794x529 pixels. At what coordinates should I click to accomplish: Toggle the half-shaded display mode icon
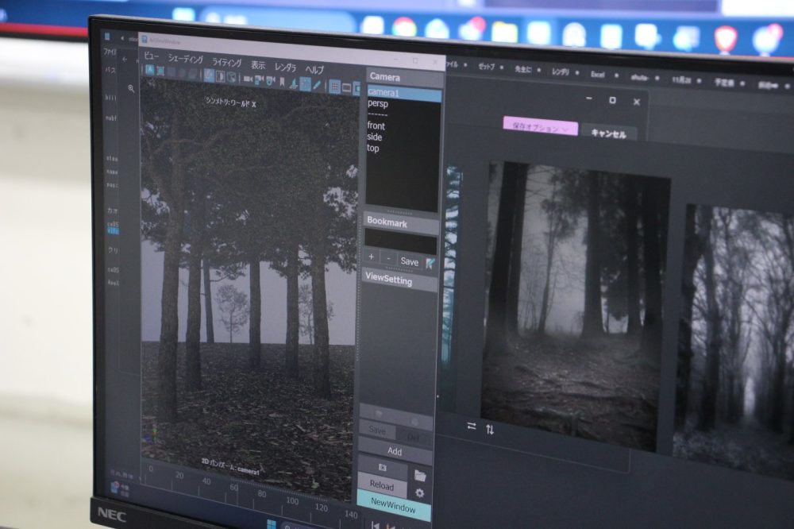pyautogui.click(x=220, y=76)
